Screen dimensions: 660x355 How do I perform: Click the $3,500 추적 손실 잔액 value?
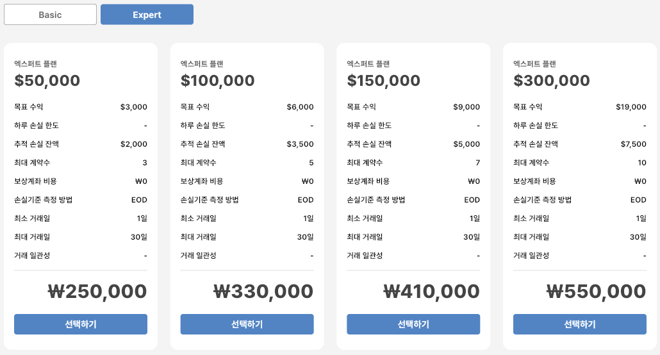300,144
